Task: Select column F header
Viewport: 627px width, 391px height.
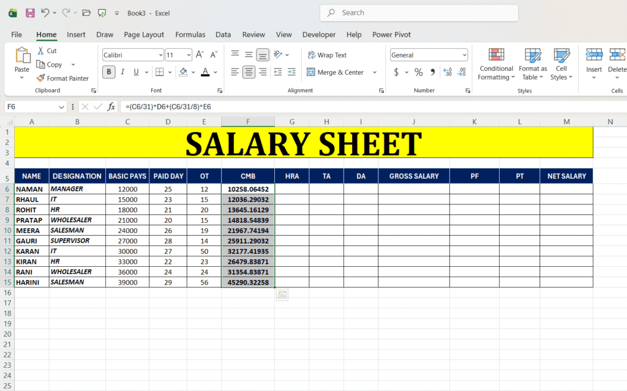Action: click(x=248, y=122)
